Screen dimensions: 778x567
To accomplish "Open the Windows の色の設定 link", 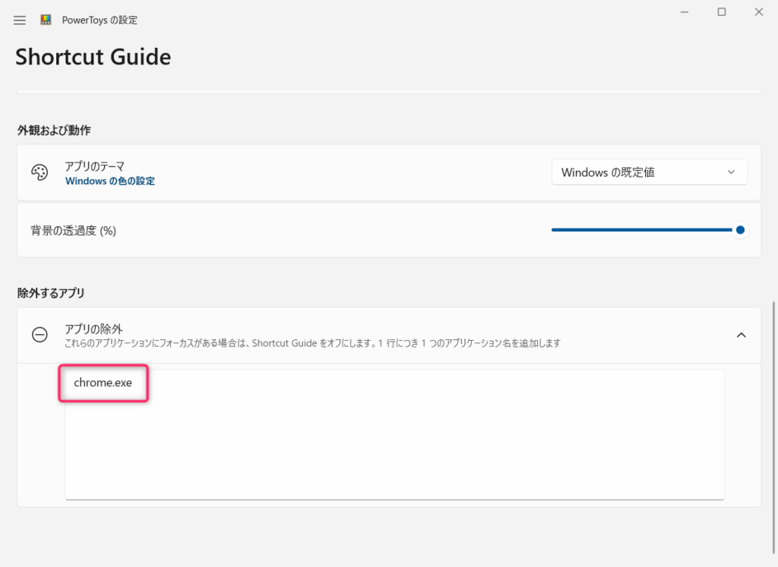I will (110, 181).
